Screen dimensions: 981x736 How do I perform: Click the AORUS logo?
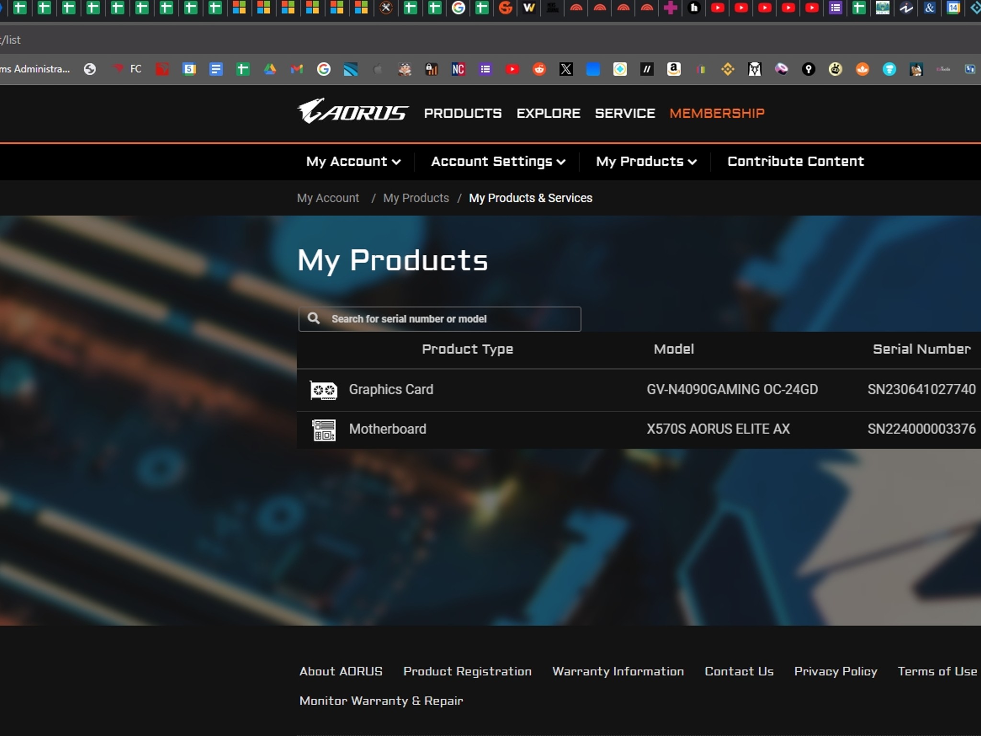(353, 111)
